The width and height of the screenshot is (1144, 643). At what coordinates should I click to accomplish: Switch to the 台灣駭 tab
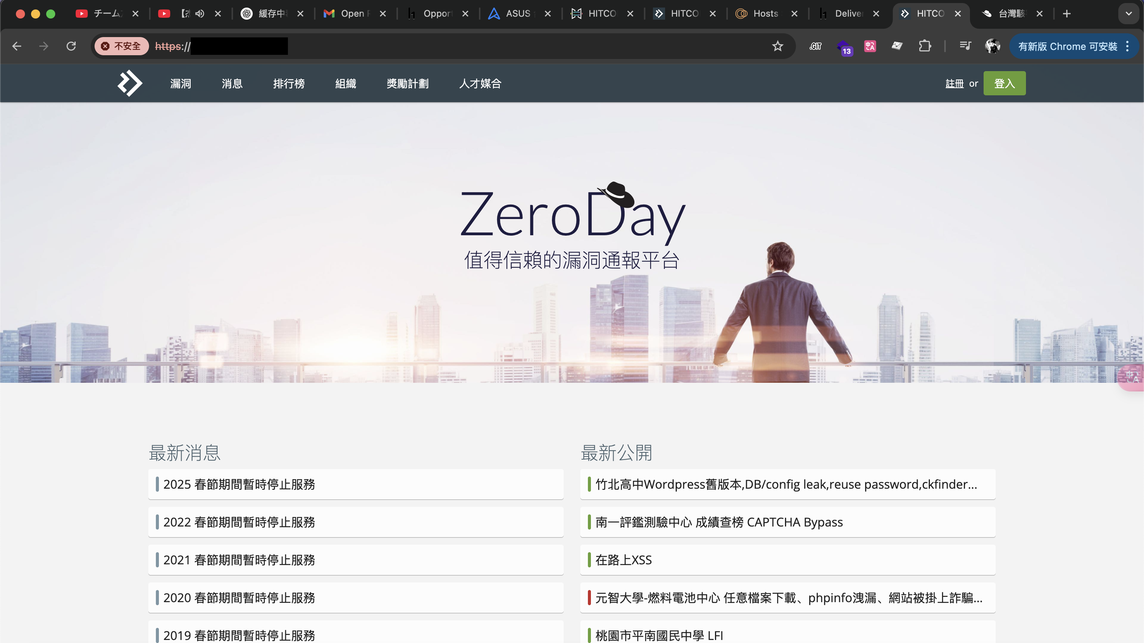click(x=1013, y=14)
